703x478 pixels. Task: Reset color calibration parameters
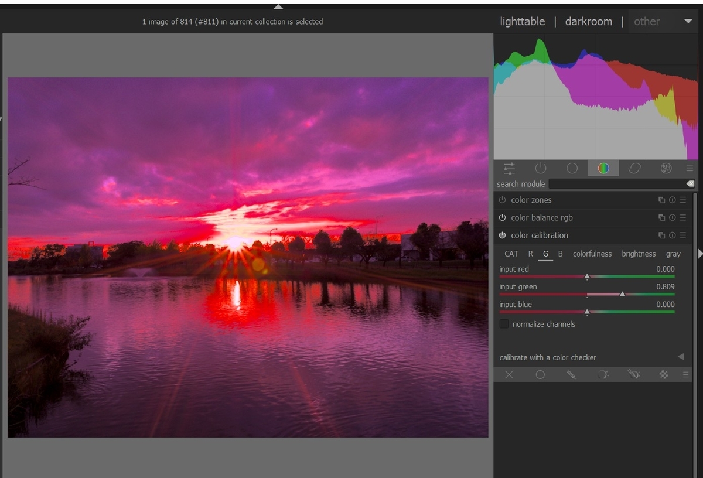coord(672,235)
